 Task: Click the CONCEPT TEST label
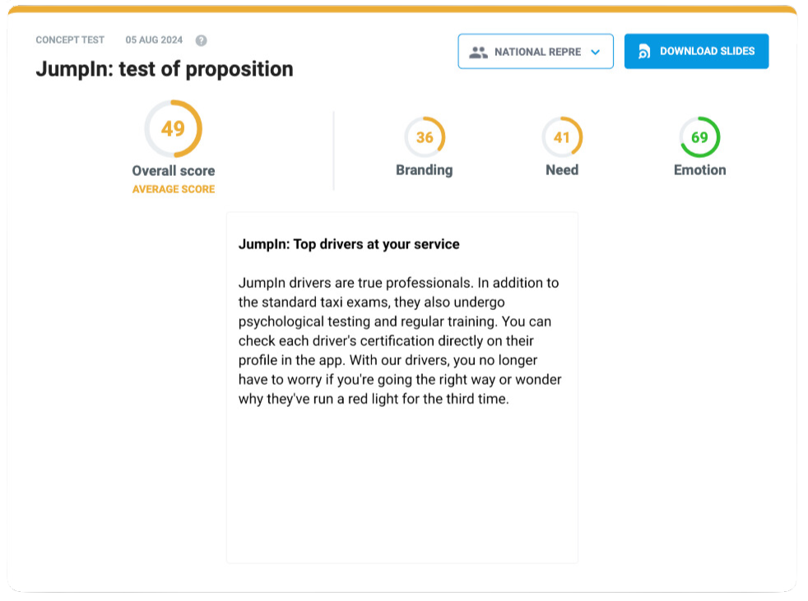click(x=70, y=39)
